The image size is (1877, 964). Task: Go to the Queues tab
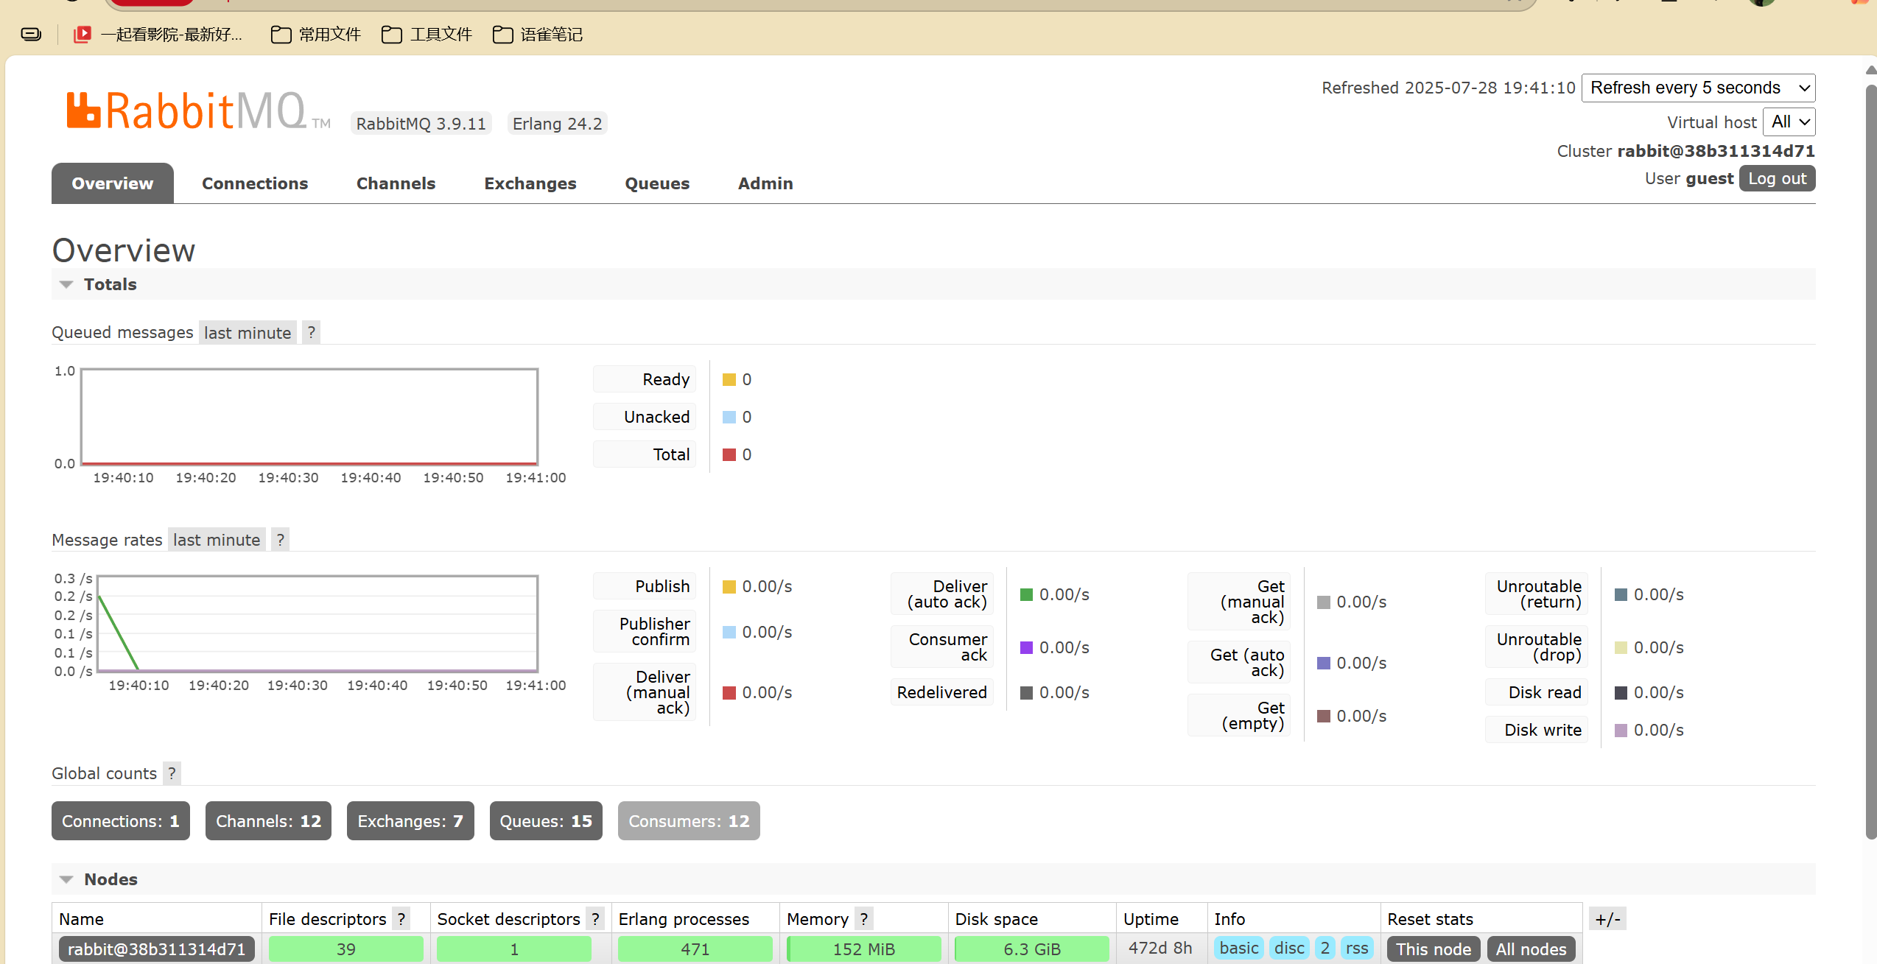point(657,183)
